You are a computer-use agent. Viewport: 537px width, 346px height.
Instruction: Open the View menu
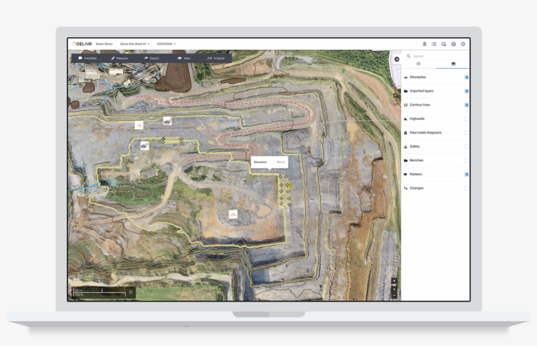coord(183,58)
